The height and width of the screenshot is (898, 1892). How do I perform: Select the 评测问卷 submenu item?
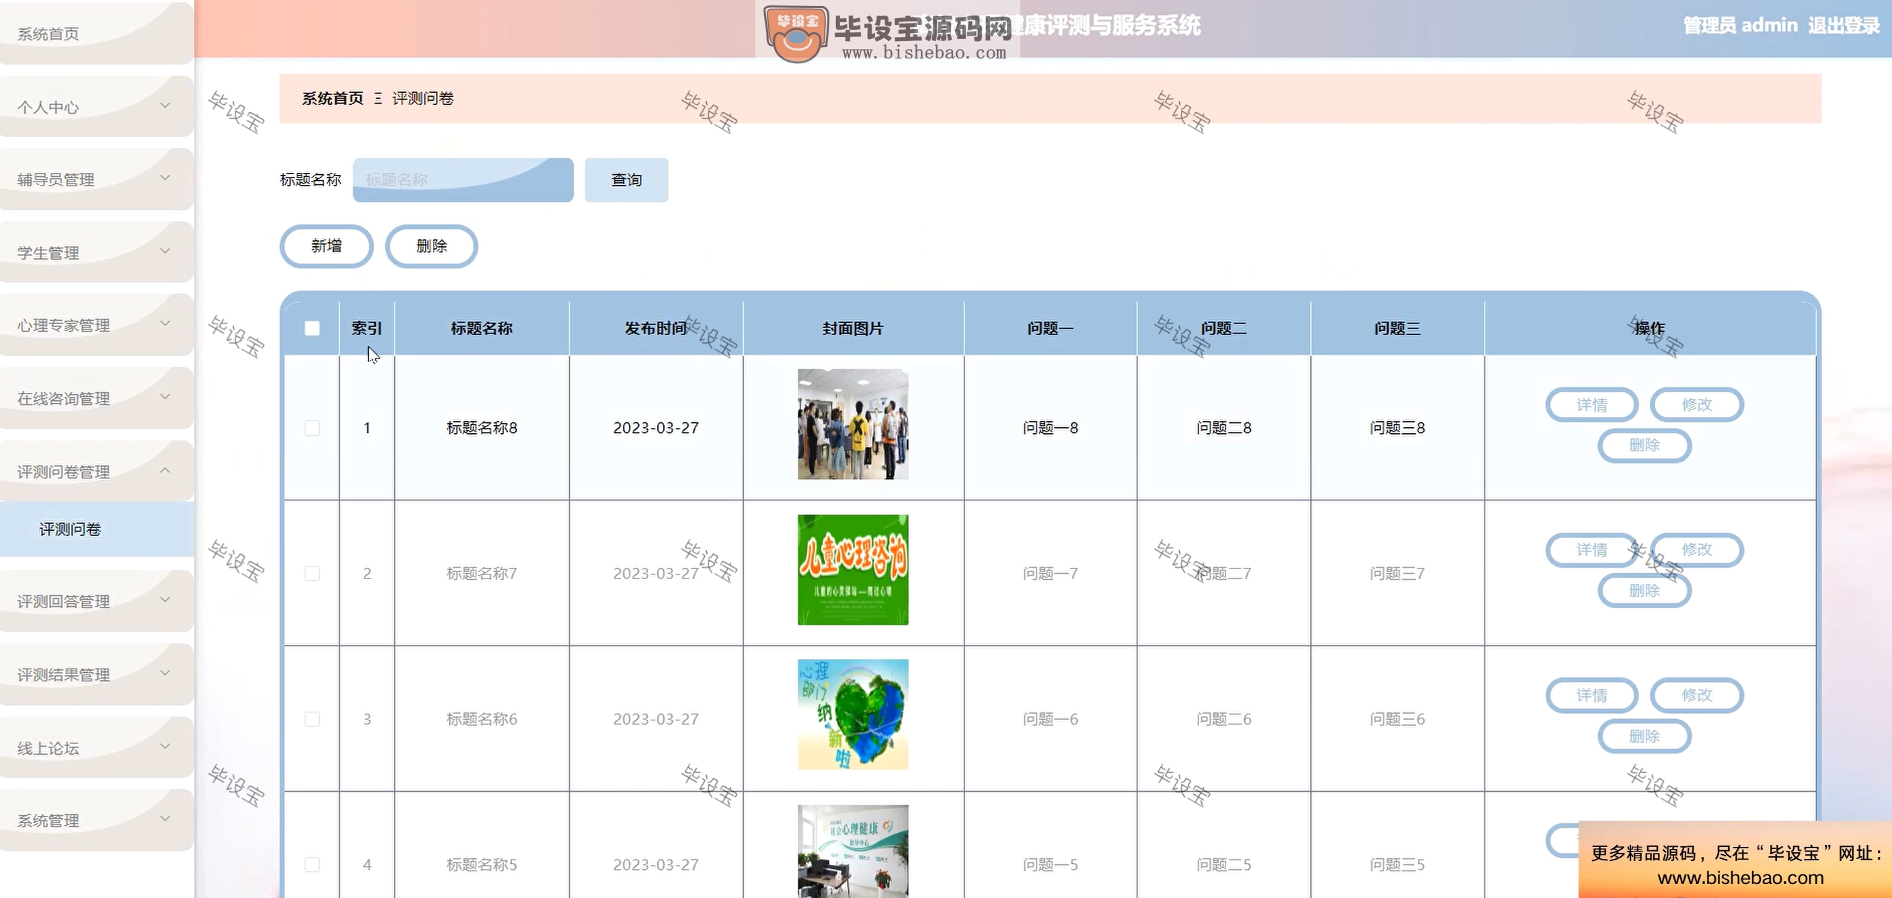(96, 529)
